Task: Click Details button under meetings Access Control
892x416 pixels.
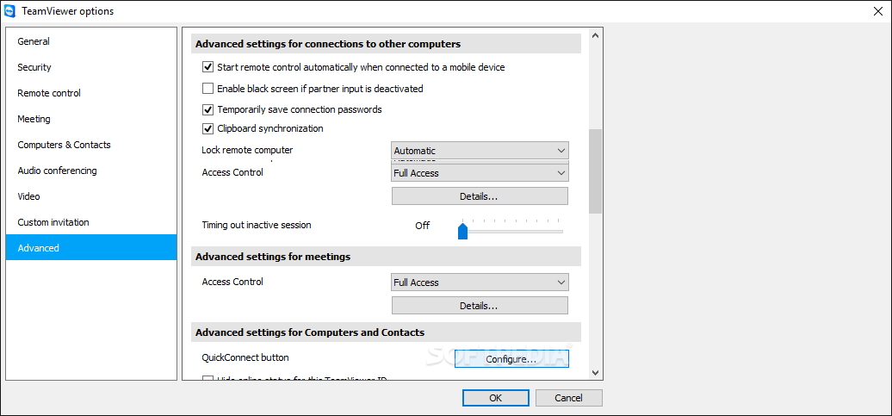Action: pos(480,306)
